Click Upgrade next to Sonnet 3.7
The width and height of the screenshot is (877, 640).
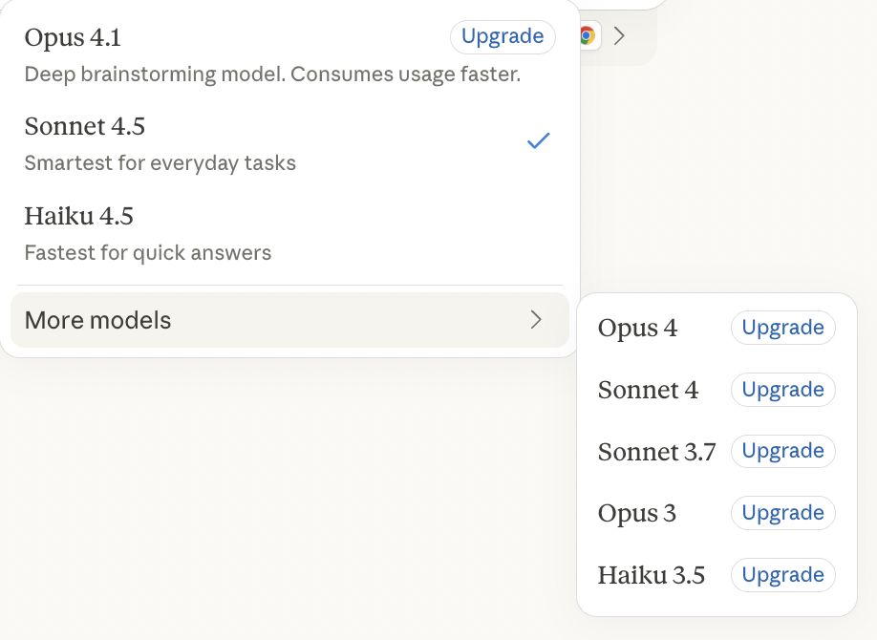(x=782, y=451)
